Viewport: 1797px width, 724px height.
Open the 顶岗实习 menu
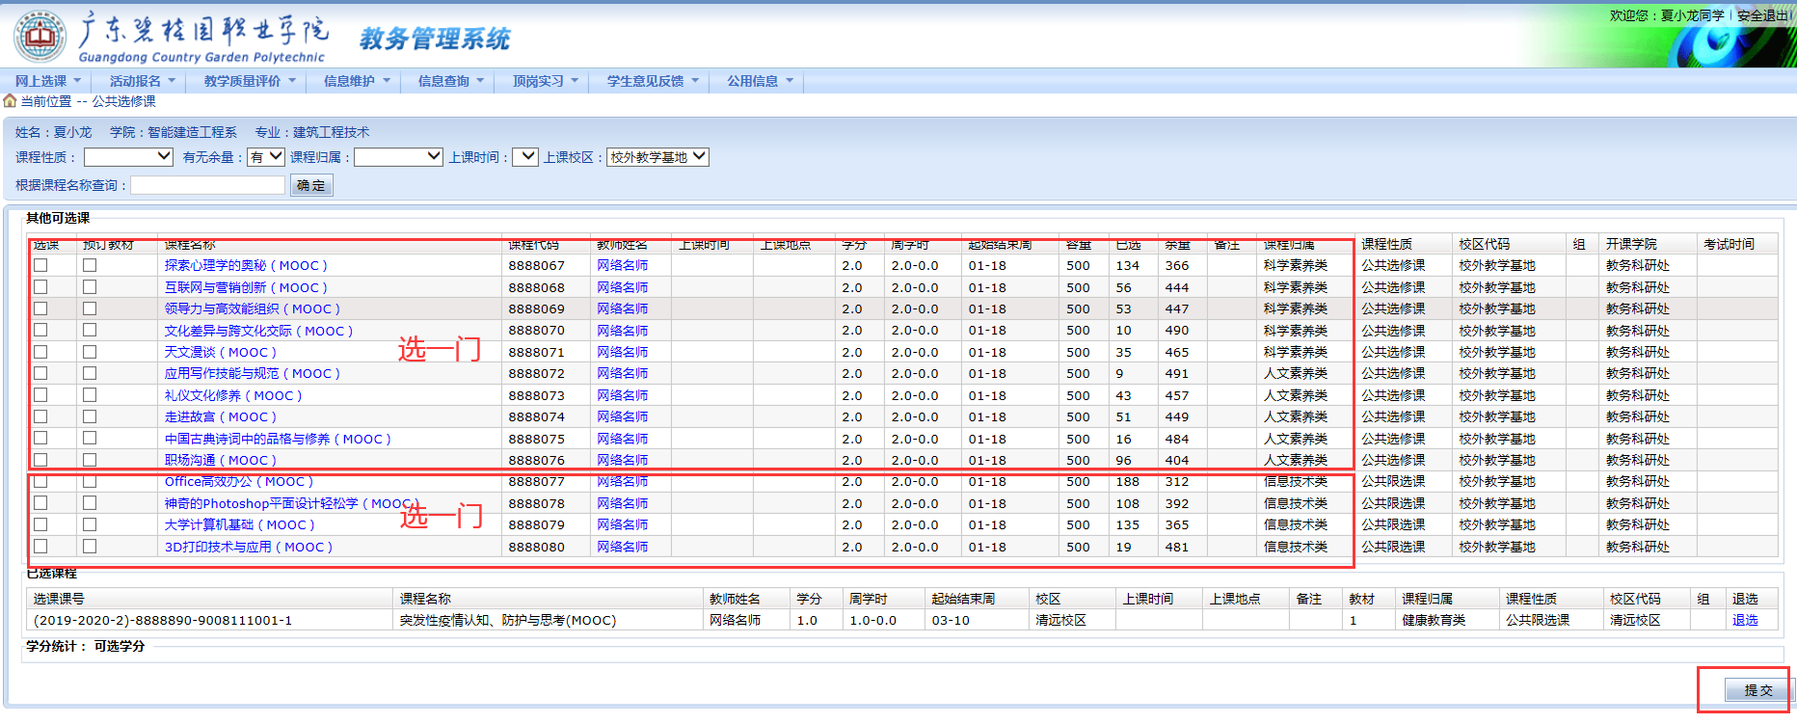(x=546, y=81)
